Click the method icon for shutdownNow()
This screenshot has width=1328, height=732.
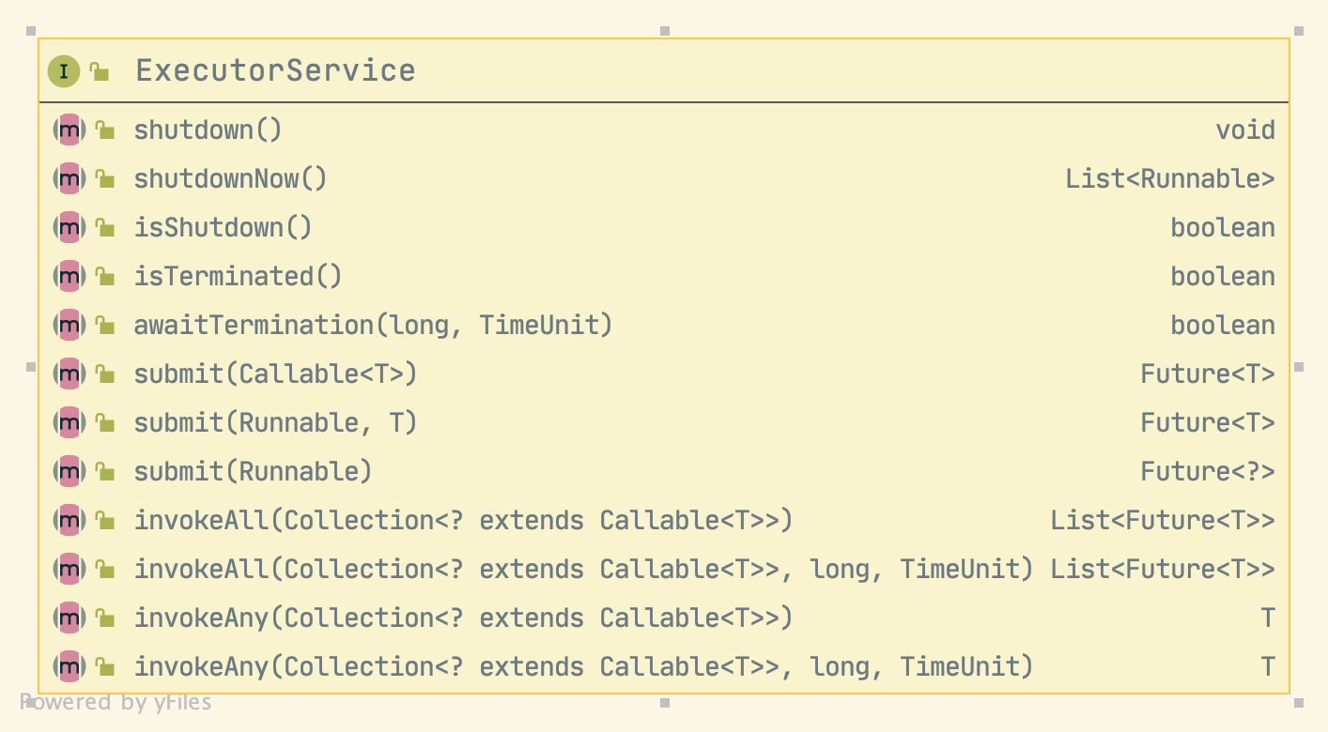[x=69, y=179]
